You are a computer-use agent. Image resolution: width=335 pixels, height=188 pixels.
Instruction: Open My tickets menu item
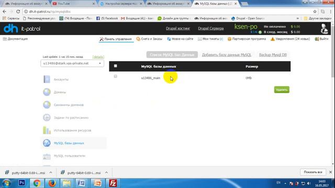click(x=210, y=39)
